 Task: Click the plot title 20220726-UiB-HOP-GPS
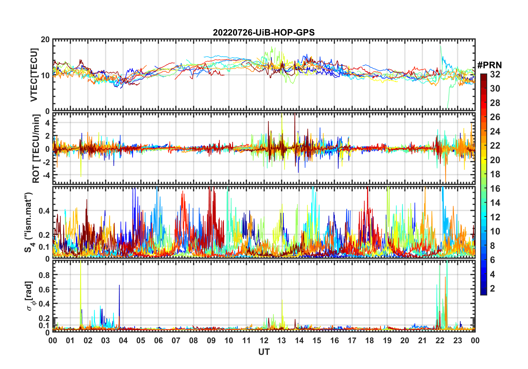click(264, 33)
